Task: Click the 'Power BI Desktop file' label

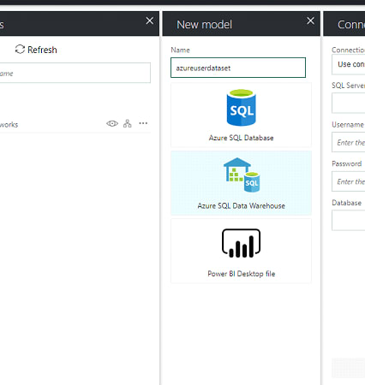Action: 242,274
